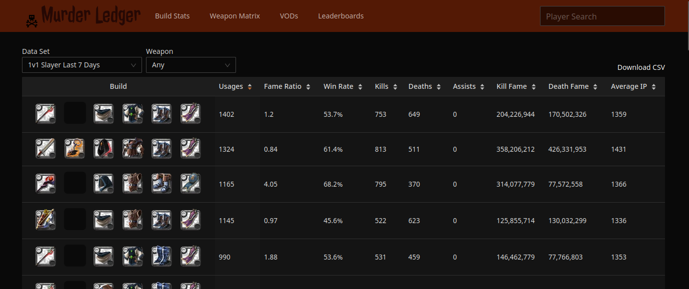Open the VODs page link

tap(288, 16)
